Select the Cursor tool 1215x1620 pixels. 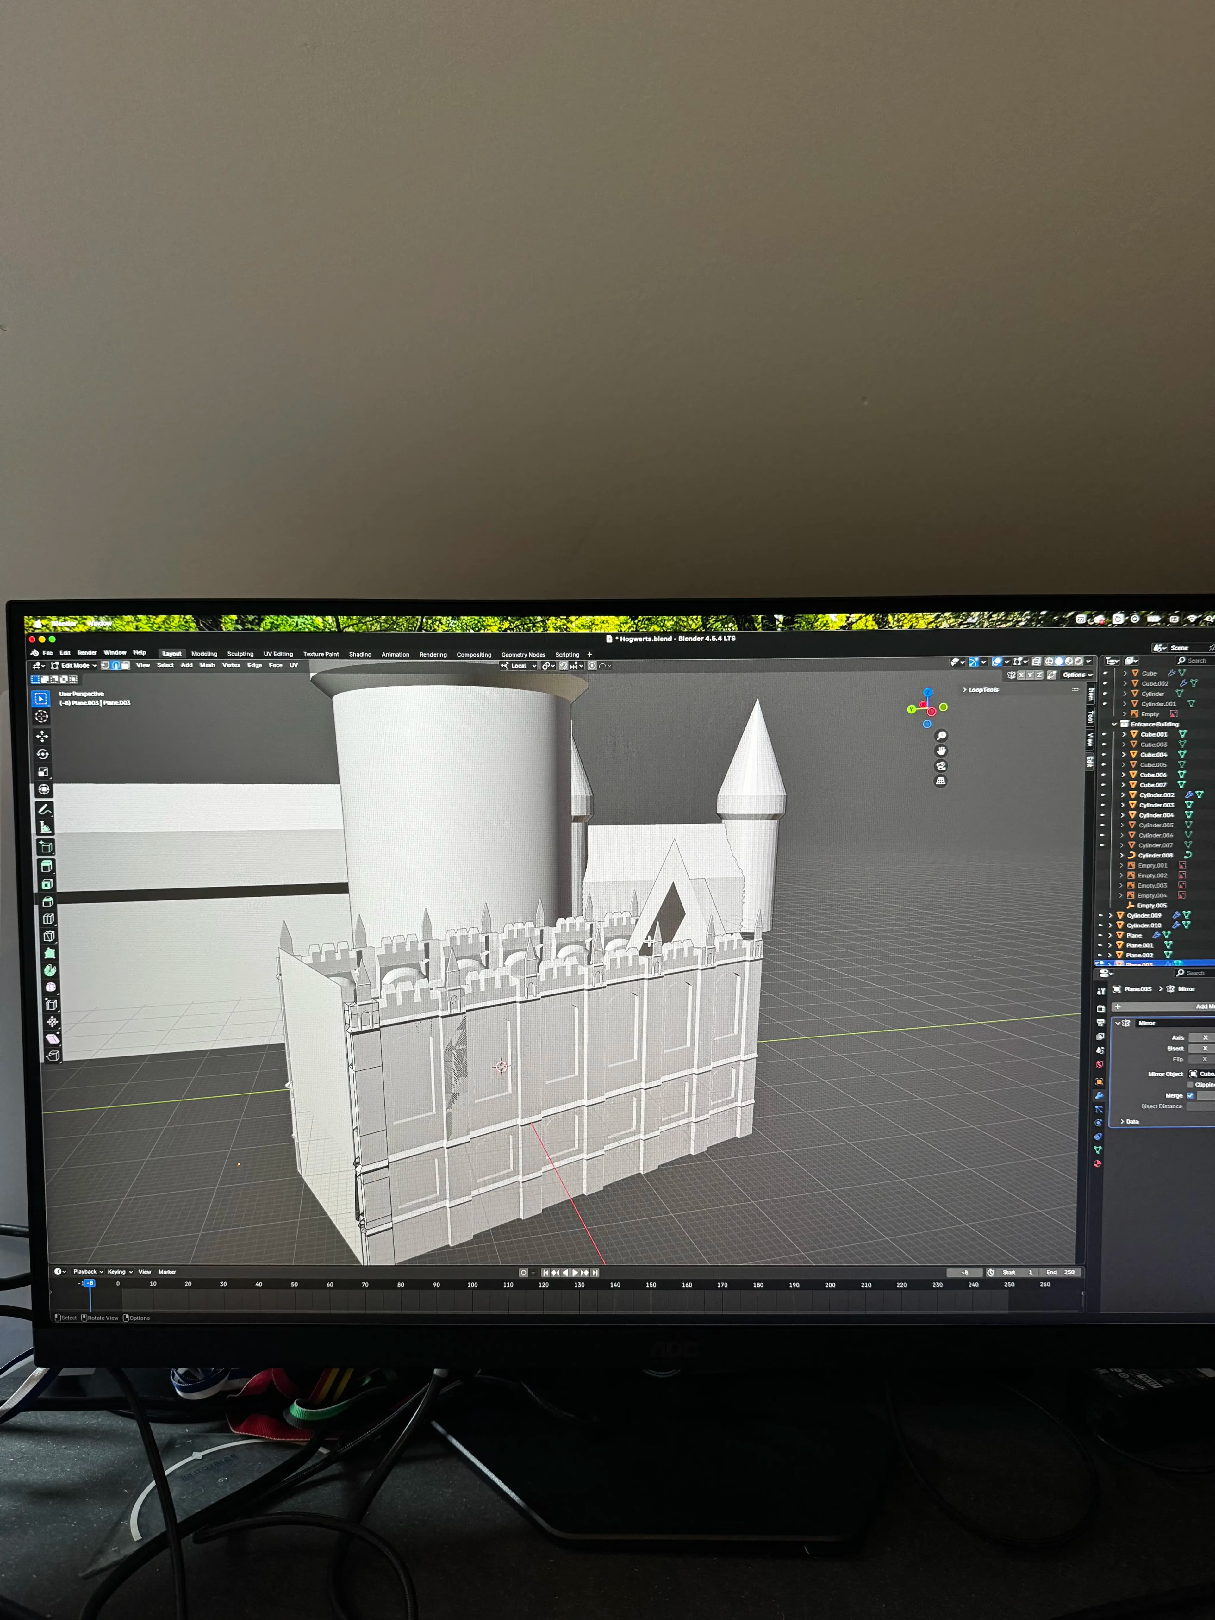[x=42, y=717]
